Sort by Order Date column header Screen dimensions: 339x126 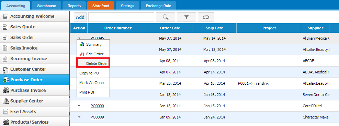click(x=170, y=28)
